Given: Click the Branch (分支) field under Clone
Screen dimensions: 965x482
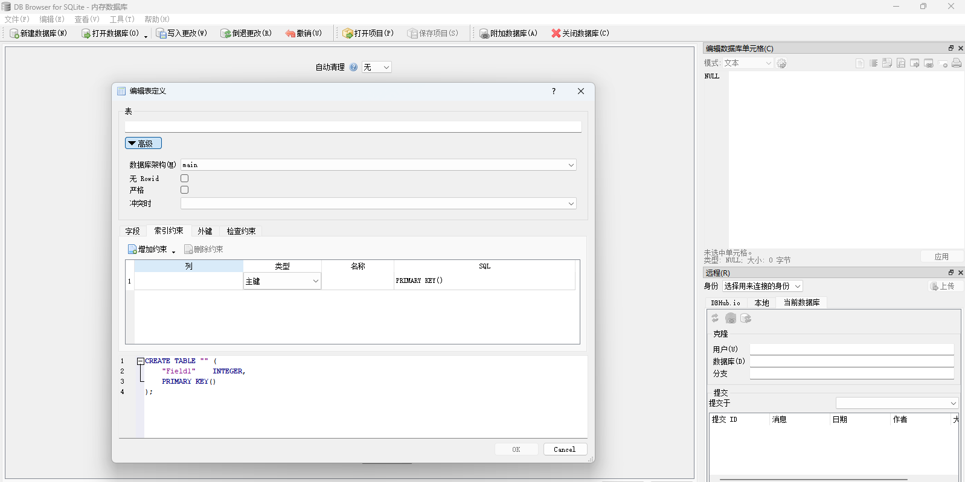Looking at the screenshot, I should 851,373.
